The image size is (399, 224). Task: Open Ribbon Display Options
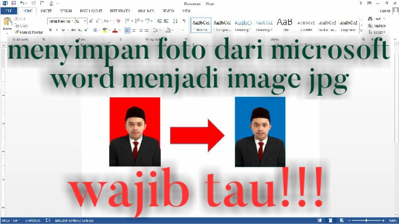369,3
